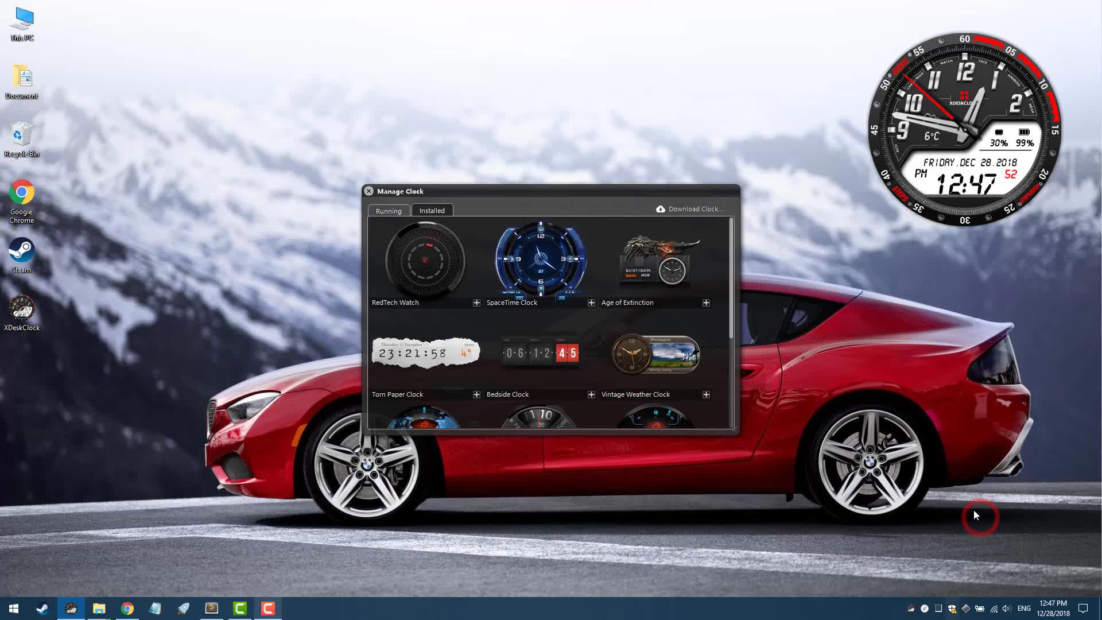Open the volume control in system tray
The image size is (1102, 620).
1007,609
